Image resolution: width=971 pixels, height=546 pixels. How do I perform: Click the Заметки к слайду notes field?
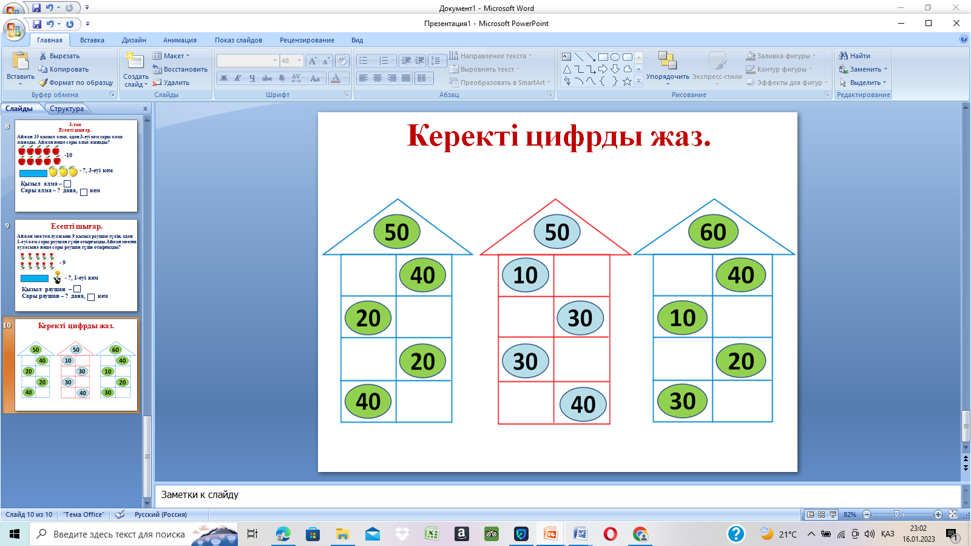coord(558,495)
